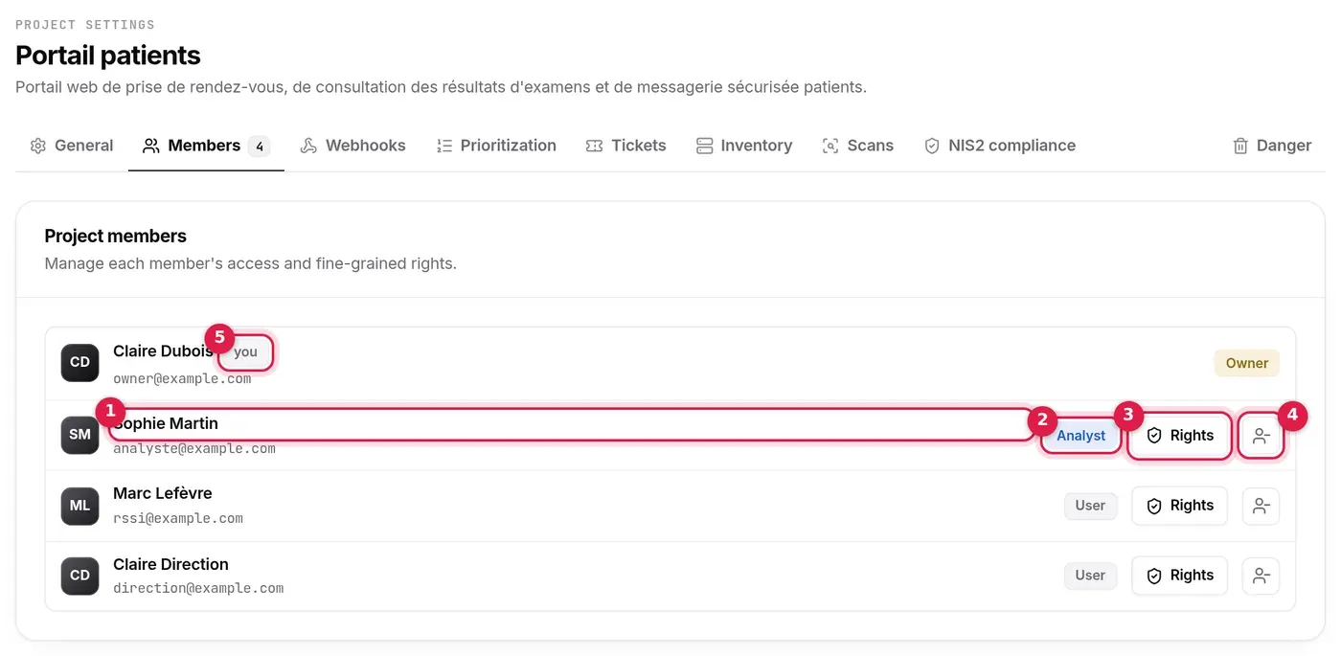The image size is (1341, 656).
Task: Click shield icon in Marc Lefèvre's Rights button
Action: coord(1154,506)
